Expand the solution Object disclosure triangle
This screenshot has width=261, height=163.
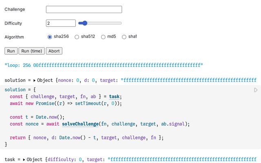[34, 80]
